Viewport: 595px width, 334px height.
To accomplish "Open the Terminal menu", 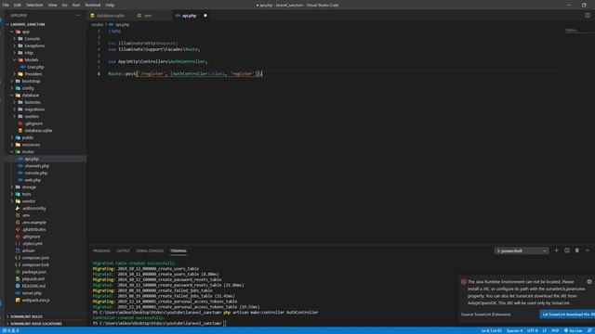I will point(93,5).
